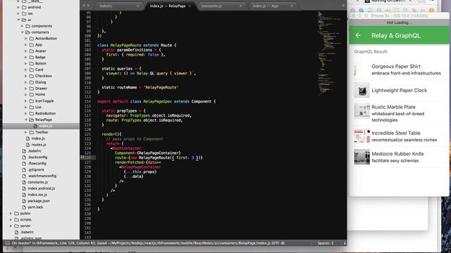
Task: Expand the public folder arrow
Action: tap(11, 214)
